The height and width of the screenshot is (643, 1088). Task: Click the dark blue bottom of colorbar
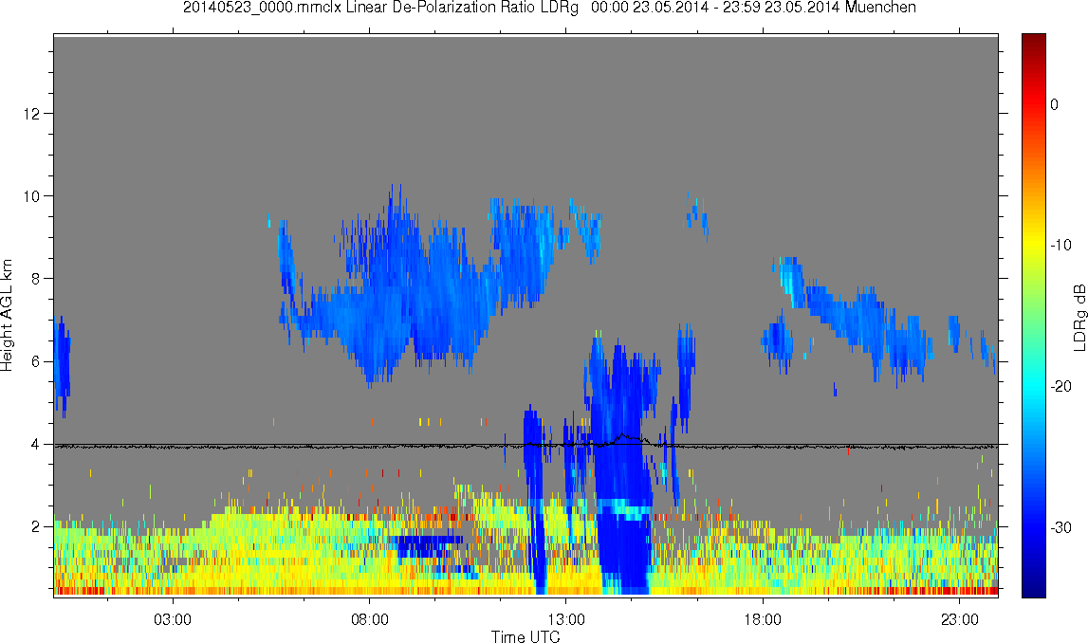[x=1033, y=588]
